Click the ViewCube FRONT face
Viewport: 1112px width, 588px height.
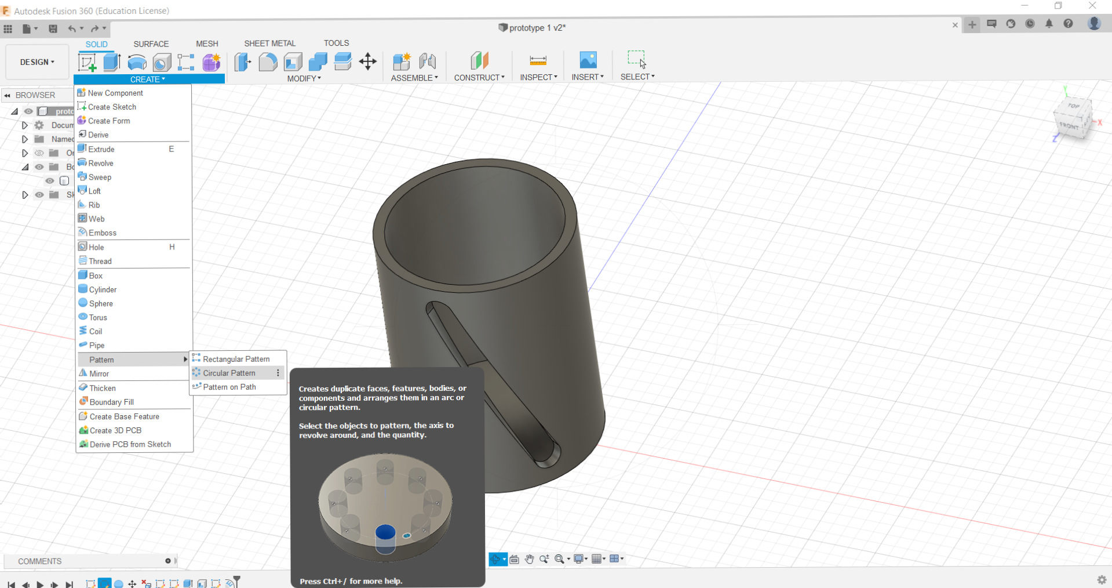tap(1069, 125)
